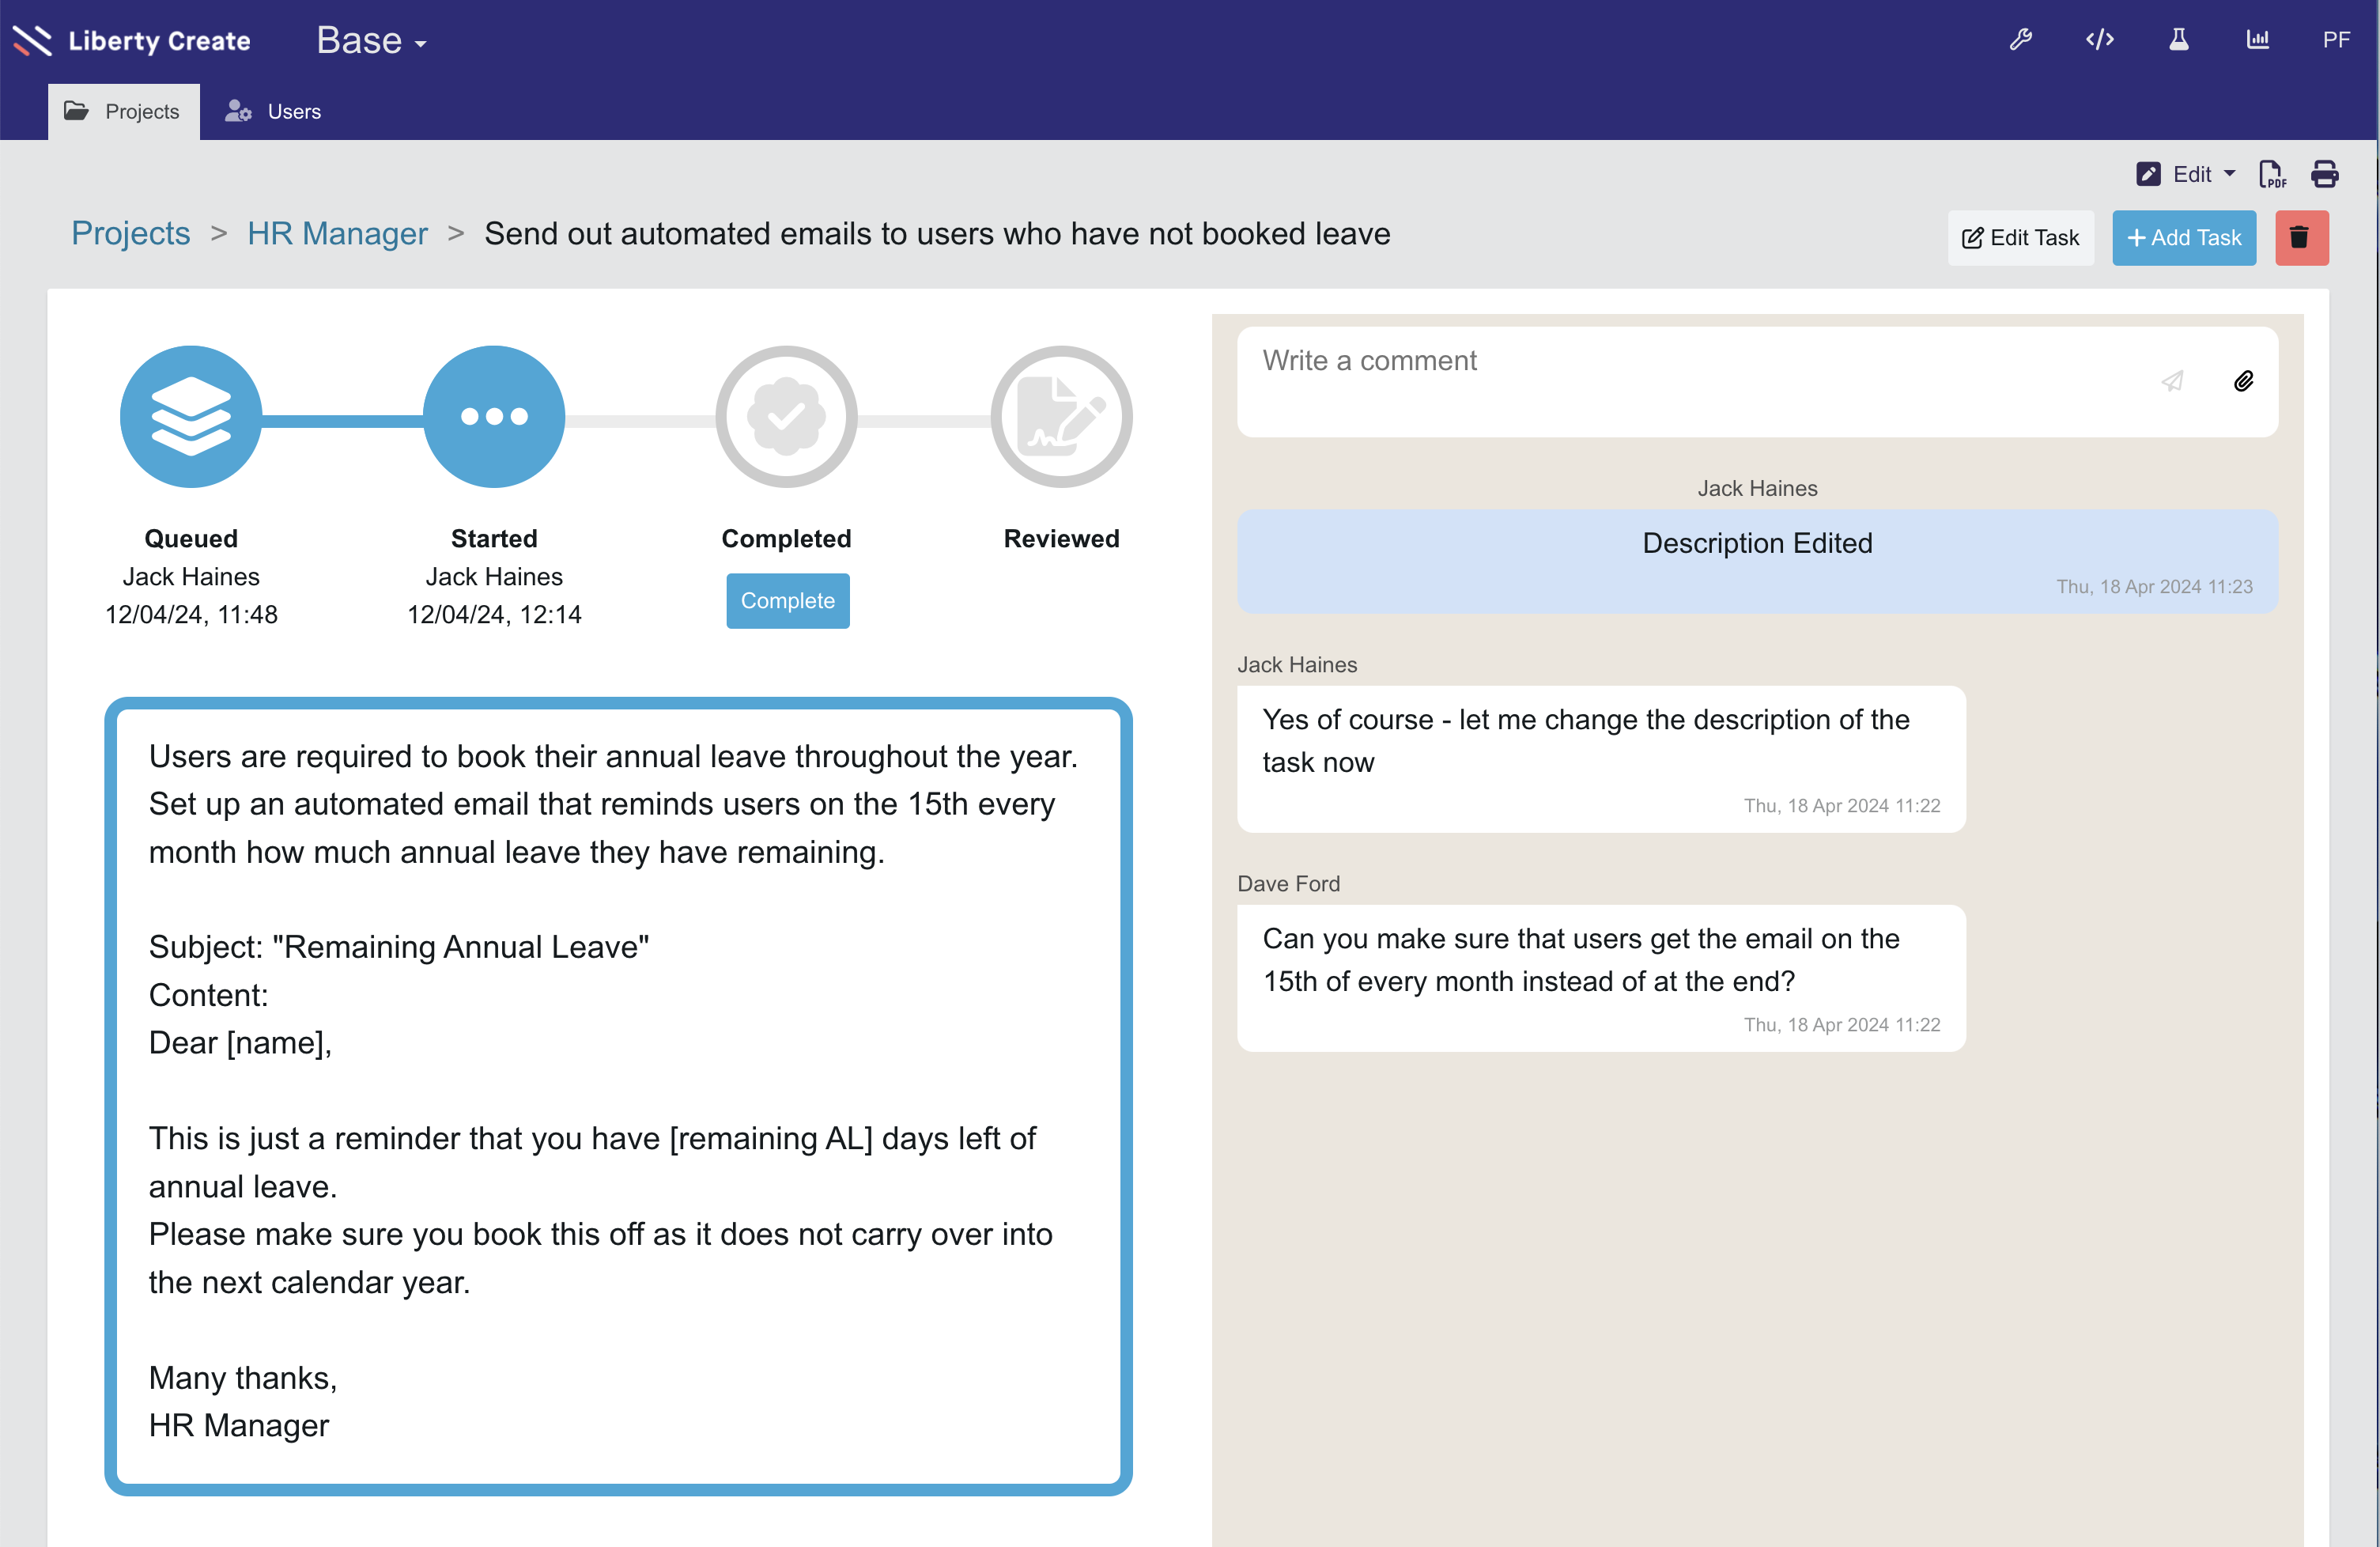The height and width of the screenshot is (1547, 2380).
Task: Select the Projects tab
Action: [123, 112]
